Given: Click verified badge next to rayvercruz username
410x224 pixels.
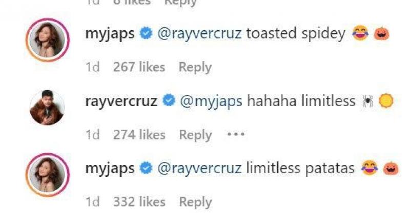Looking at the screenshot, I should pyautogui.click(x=168, y=101).
